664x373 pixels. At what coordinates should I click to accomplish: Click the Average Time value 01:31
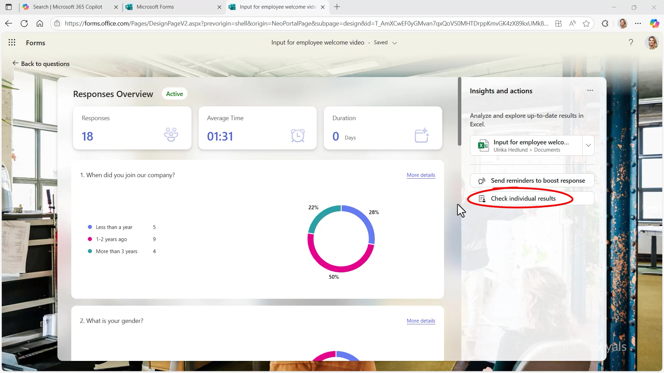pos(220,136)
